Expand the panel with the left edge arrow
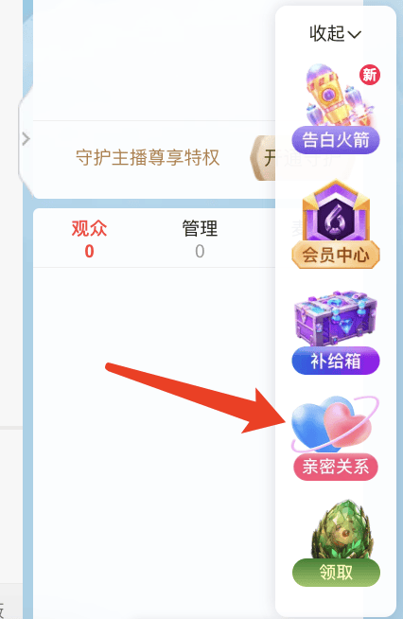 click(26, 139)
